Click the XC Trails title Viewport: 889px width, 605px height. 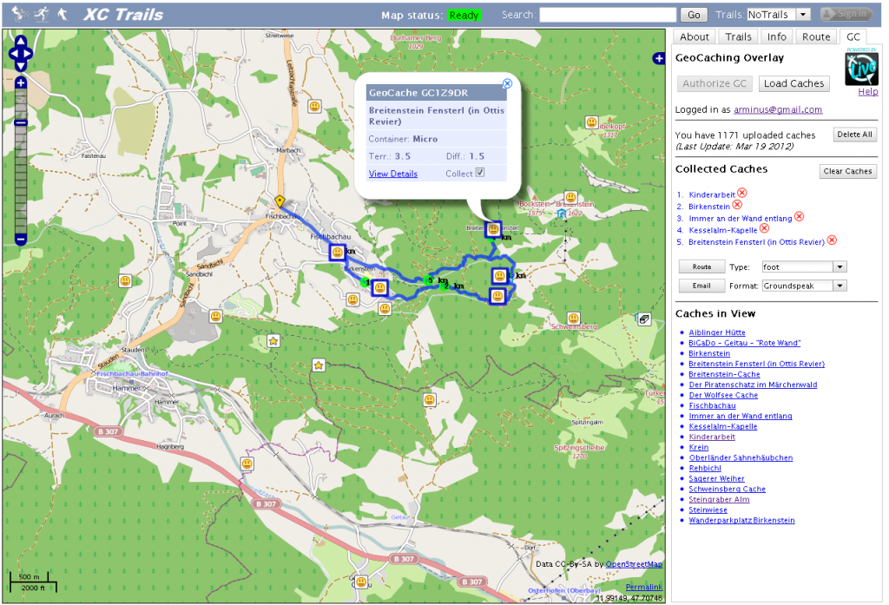[123, 15]
